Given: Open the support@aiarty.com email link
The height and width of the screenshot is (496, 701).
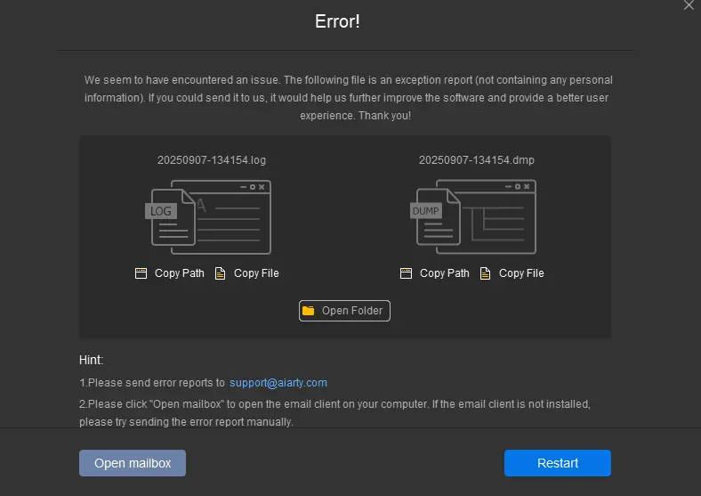Looking at the screenshot, I should tap(278, 383).
